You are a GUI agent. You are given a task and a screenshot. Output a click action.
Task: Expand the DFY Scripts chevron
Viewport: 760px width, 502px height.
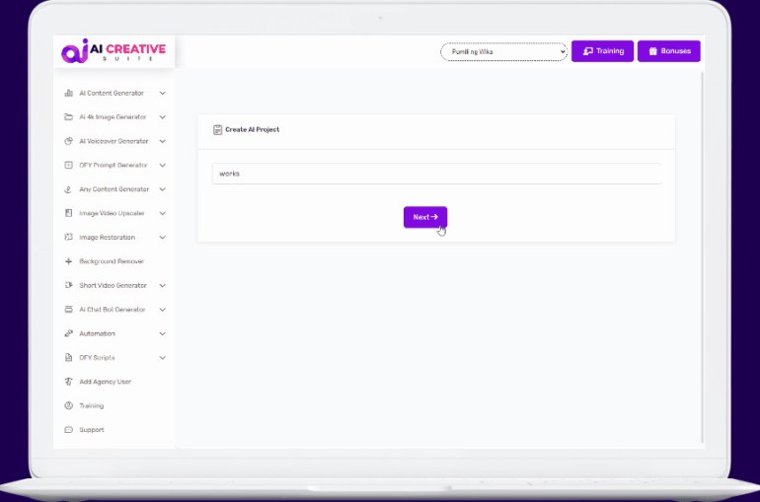[x=163, y=358]
